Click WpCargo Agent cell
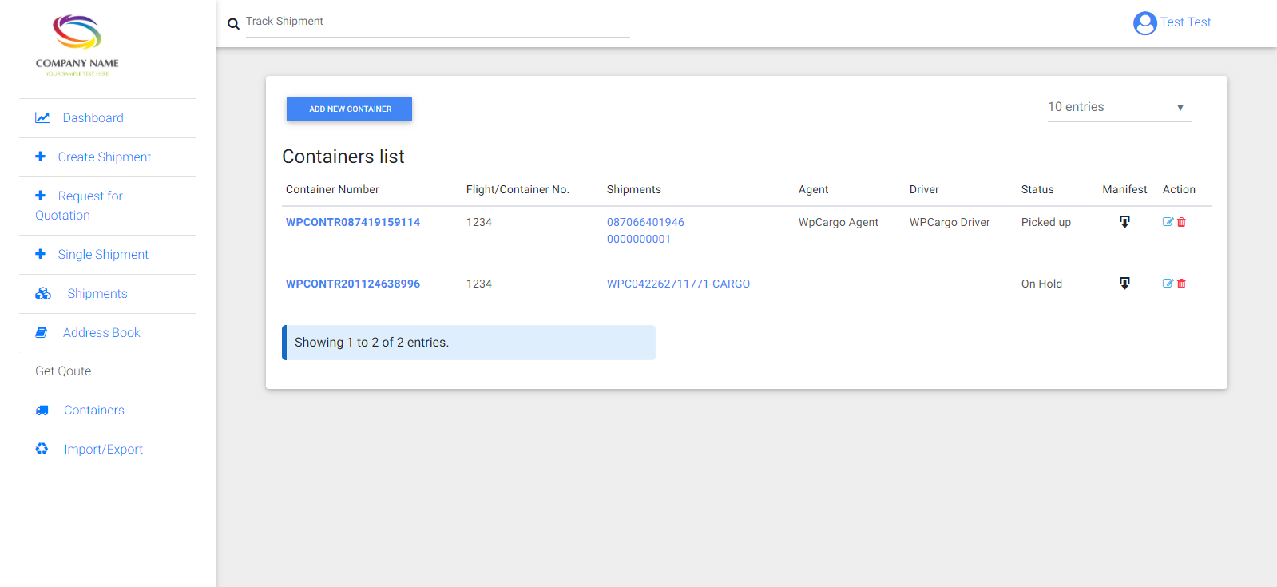Screen dimensions: 1277x587 (839, 222)
